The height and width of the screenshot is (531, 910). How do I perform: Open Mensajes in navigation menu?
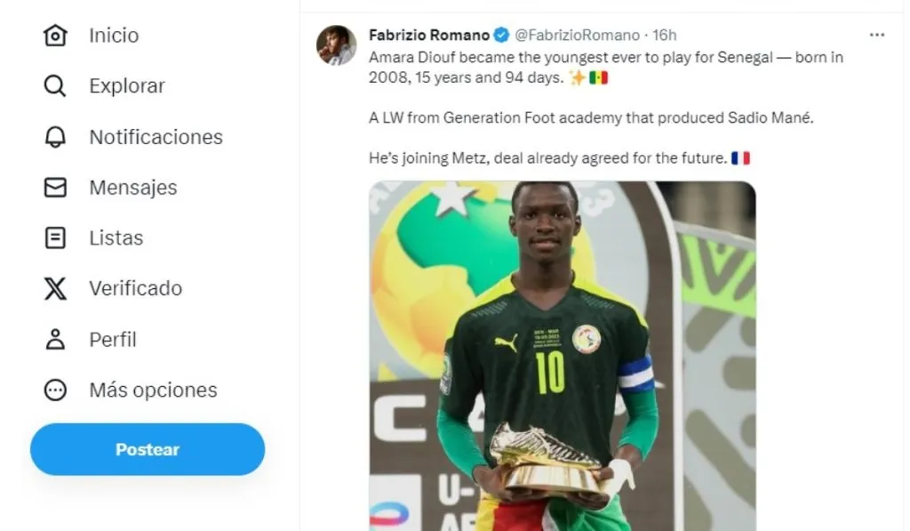point(133,188)
